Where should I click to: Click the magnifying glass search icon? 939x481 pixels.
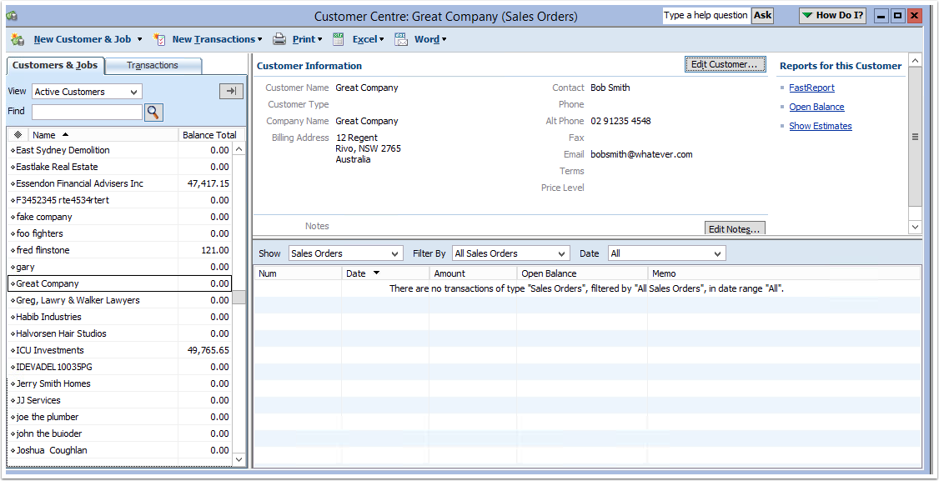tap(153, 112)
